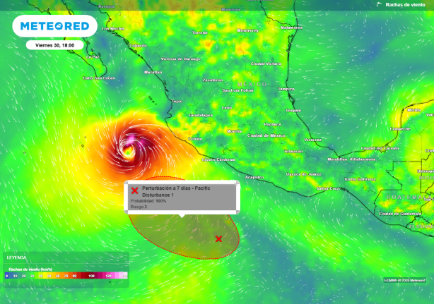Click the dark red 100 km/h legend swatch
The height and width of the screenshot is (304, 434).
tap(91, 276)
